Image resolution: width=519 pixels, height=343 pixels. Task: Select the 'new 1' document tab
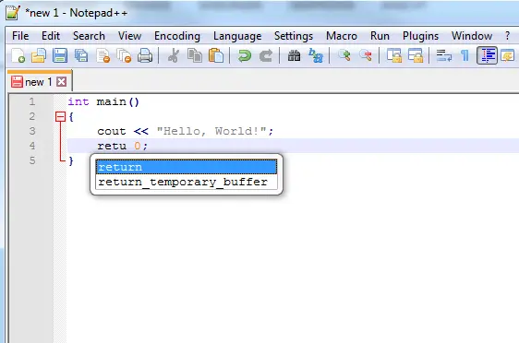click(39, 82)
